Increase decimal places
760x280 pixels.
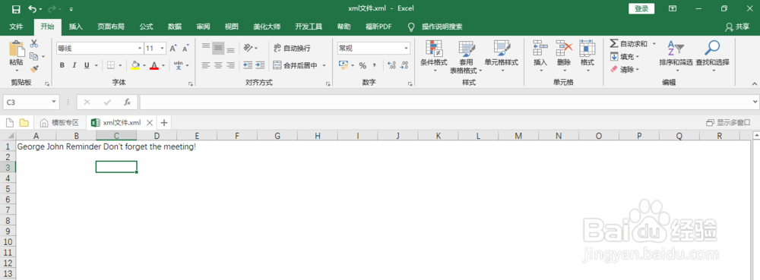tap(392, 65)
